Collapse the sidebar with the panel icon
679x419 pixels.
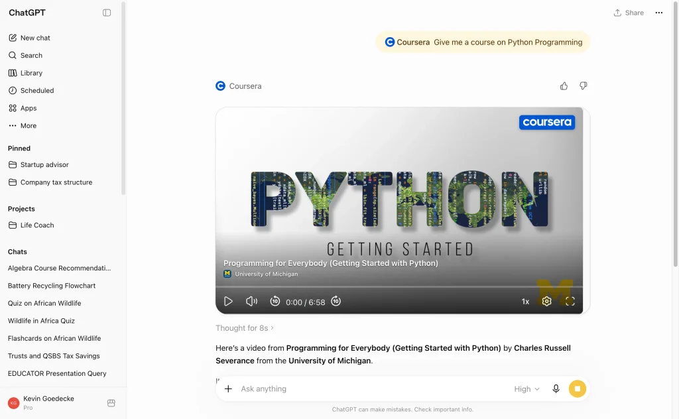point(107,13)
